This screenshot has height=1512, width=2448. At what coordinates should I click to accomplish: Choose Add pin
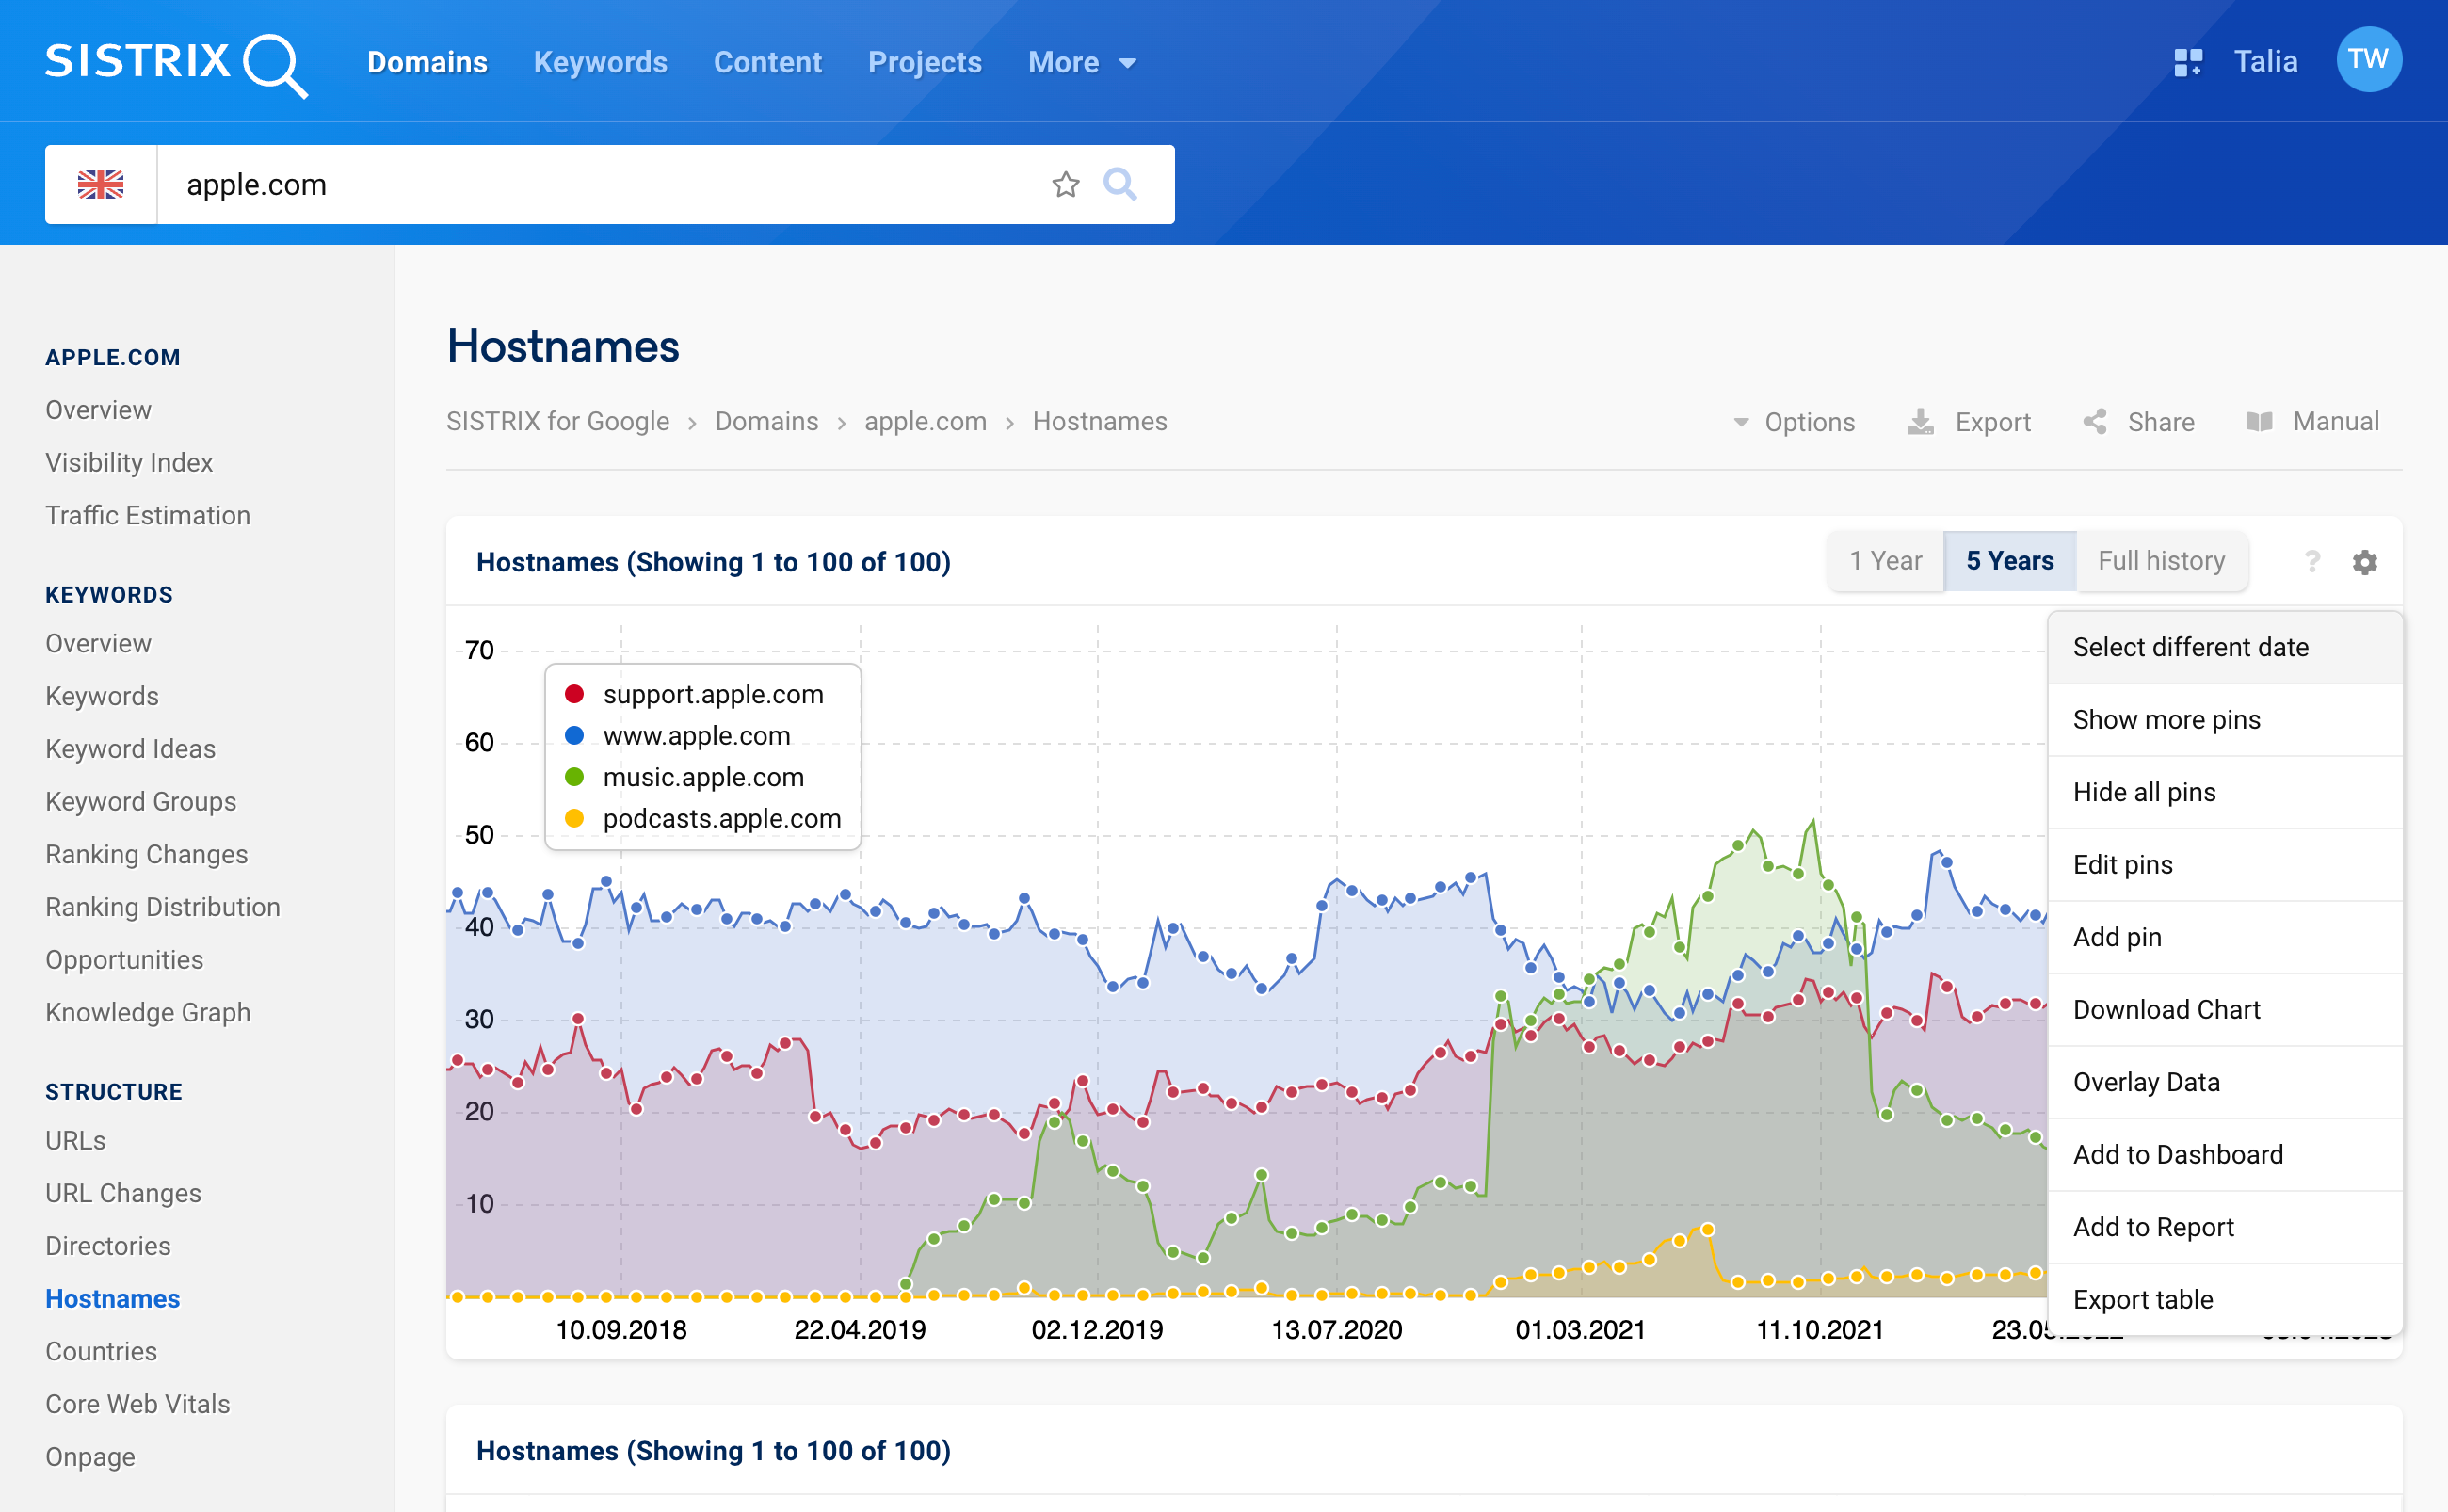tap(2224, 937)
